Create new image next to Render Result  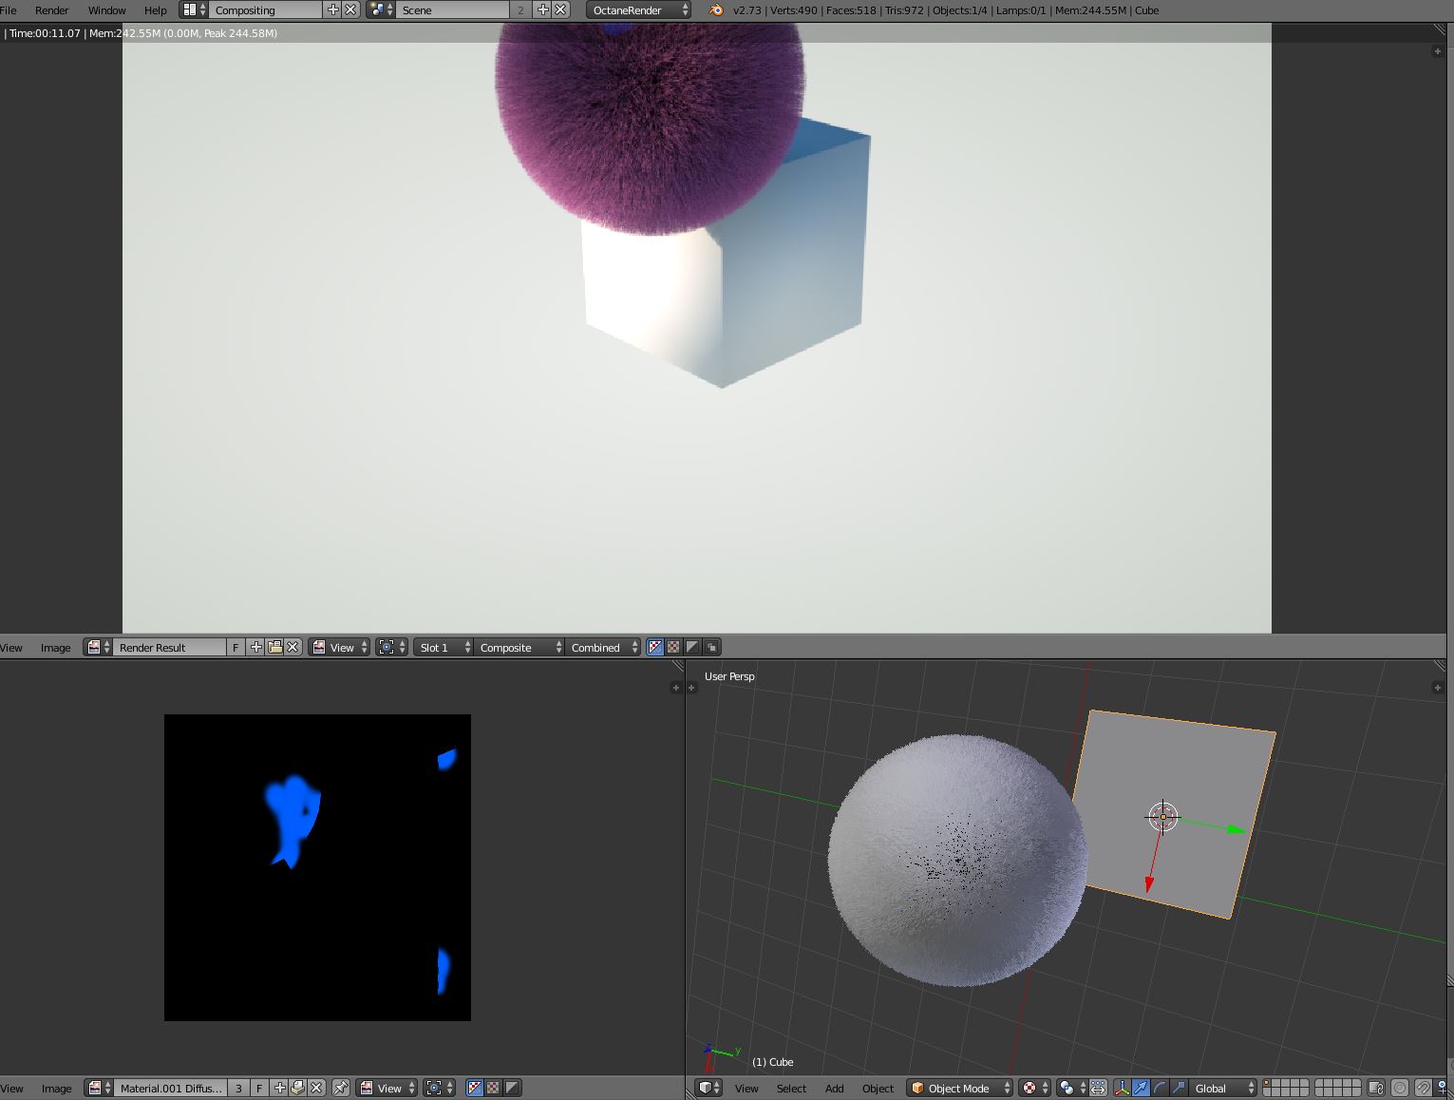pyautogui.click(x=255, y=647)
